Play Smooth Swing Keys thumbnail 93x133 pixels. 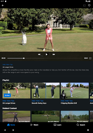(x=45, y=90)
